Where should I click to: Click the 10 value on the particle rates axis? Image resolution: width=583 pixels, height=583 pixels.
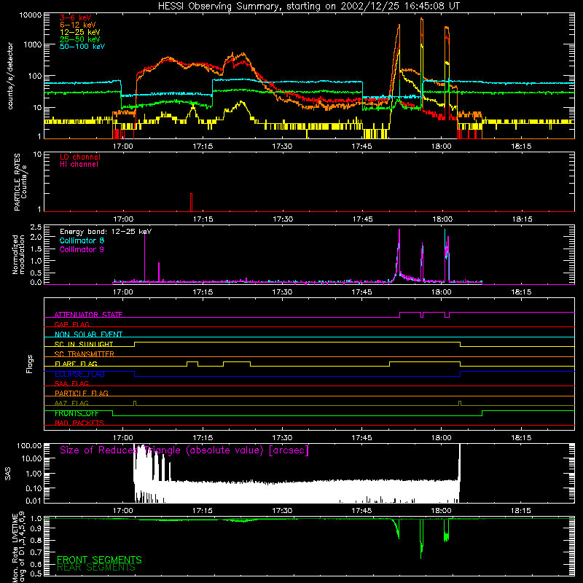click(x=37, y=154)
